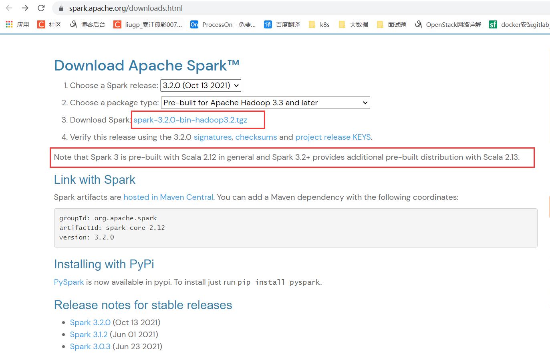Open the Spark release version dropdown
The width and height of the screenshot is (550, 356).
pos(200,85)
